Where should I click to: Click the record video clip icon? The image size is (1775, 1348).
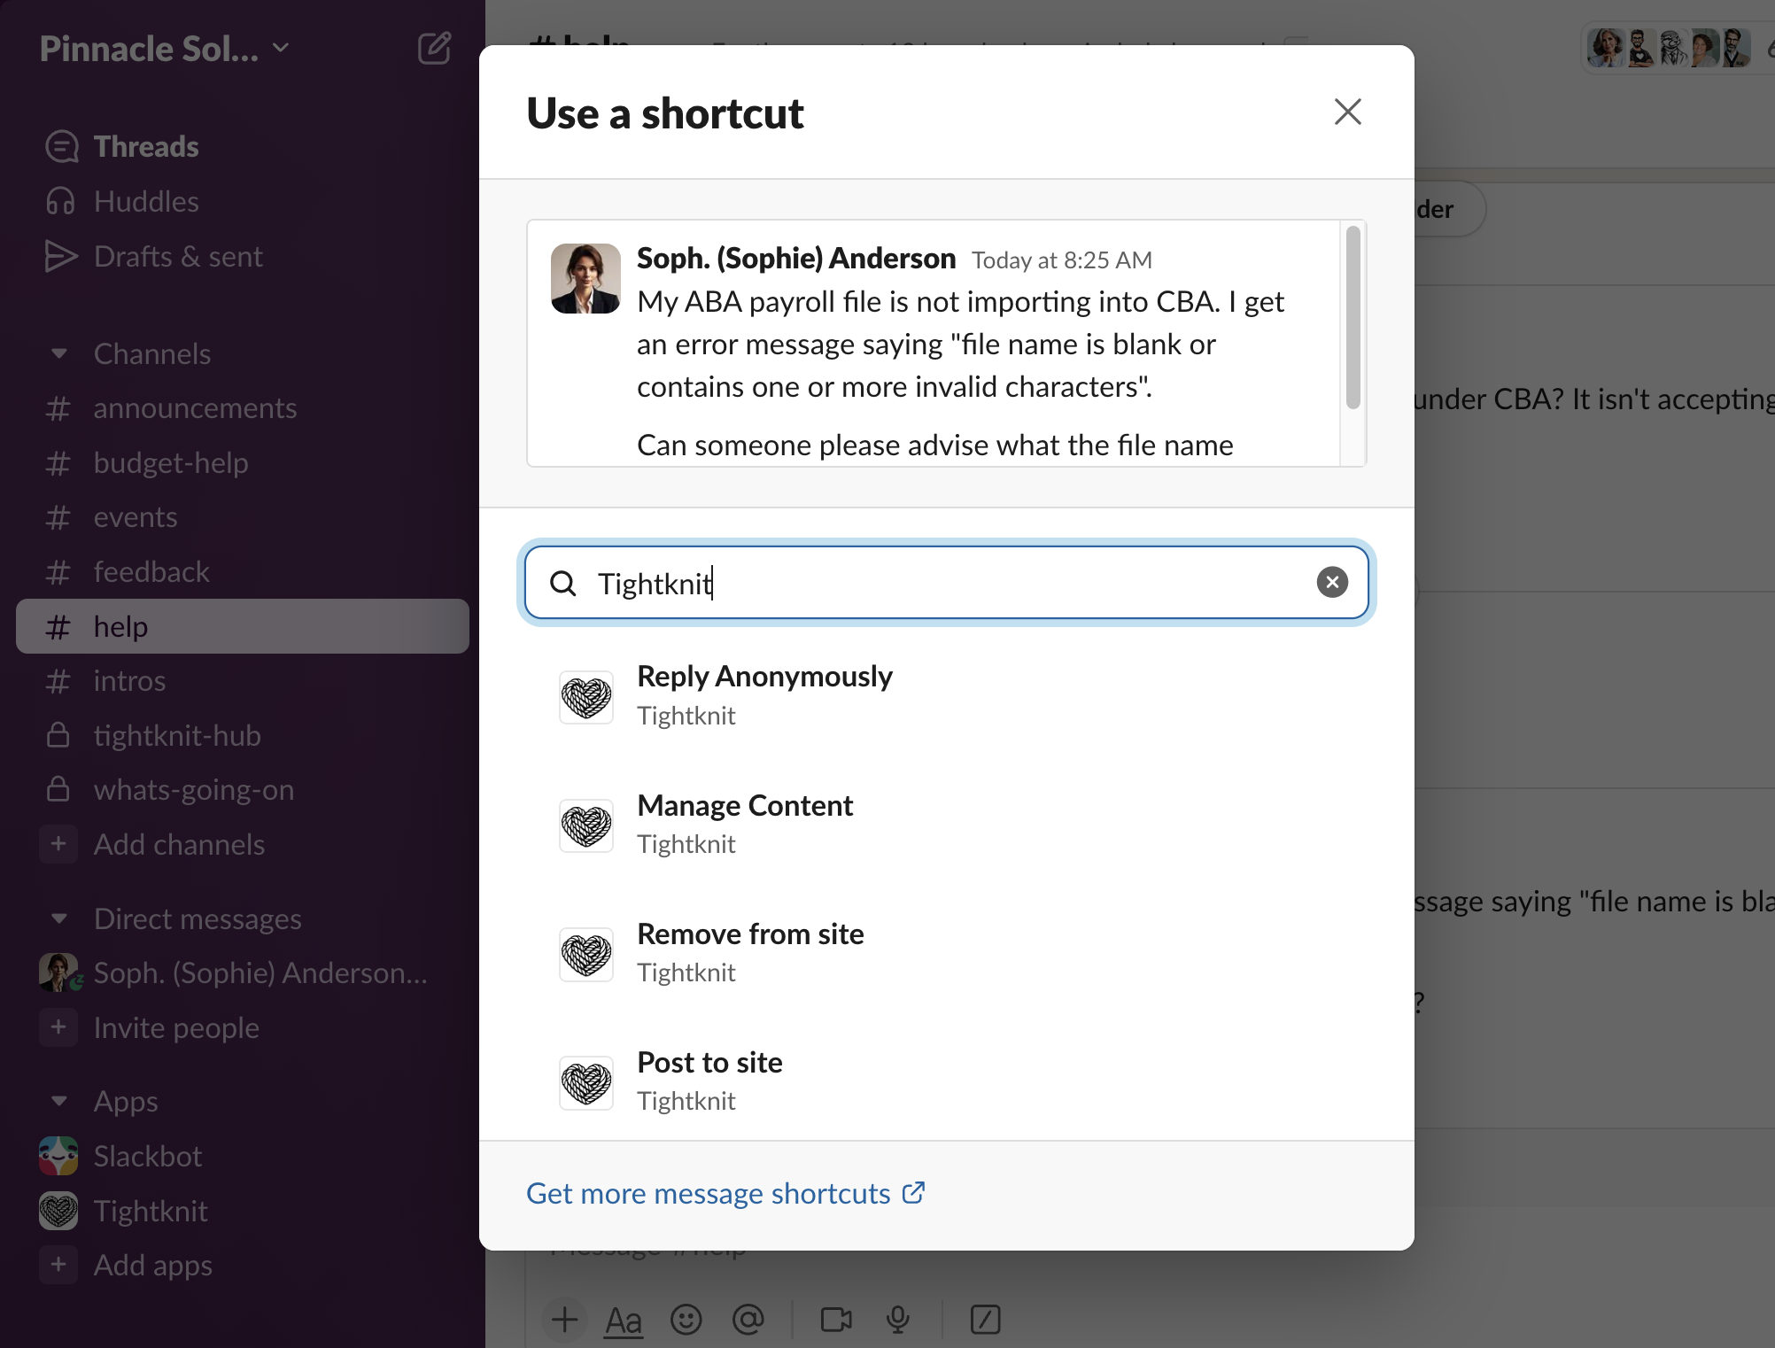point(836,1320)
